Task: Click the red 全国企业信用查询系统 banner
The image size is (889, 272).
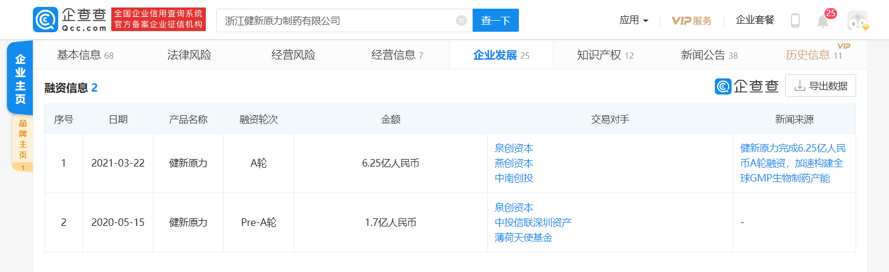Action: (159, 20)
